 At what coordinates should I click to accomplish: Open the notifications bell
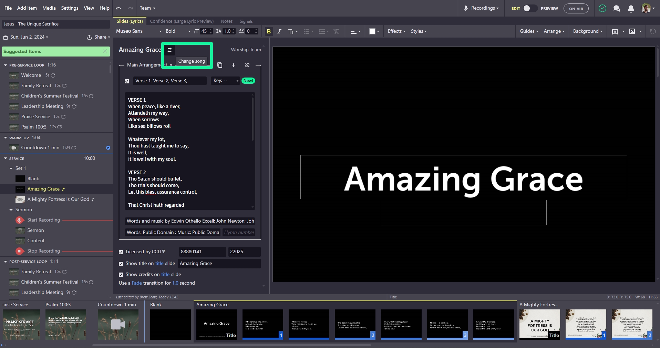point(631,9)
